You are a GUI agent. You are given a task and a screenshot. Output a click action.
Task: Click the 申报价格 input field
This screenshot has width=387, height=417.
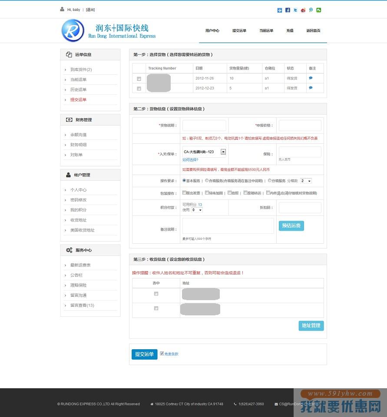300,125
